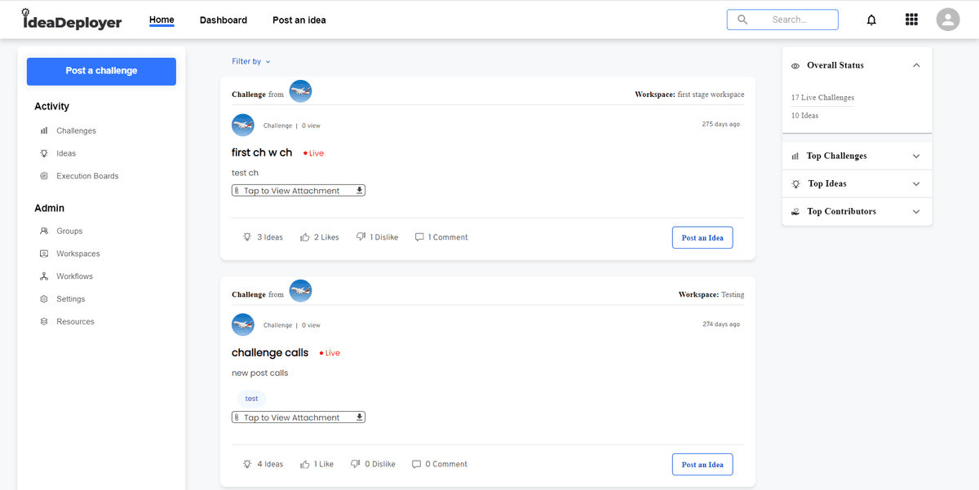Click the thumbs-up Likes icon on first challenge
Image resolution: width=979 pixels, height=490 pixels.
tap(305, 237)
